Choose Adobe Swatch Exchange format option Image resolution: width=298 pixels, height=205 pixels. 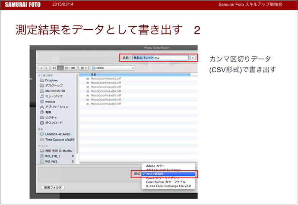168,170
